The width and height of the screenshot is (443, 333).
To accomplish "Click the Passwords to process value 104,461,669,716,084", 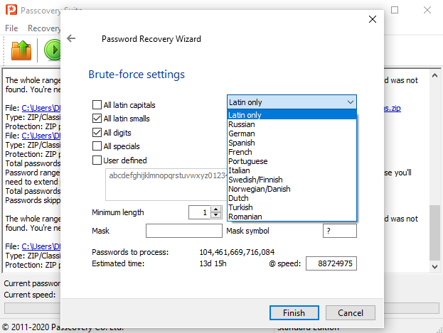I will pos(237,252).
